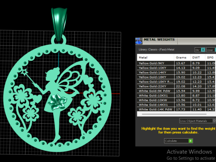Select the Yellow Gold:18KY R... row
Viewport: 216px width, 162px height.
coord(176,81)
